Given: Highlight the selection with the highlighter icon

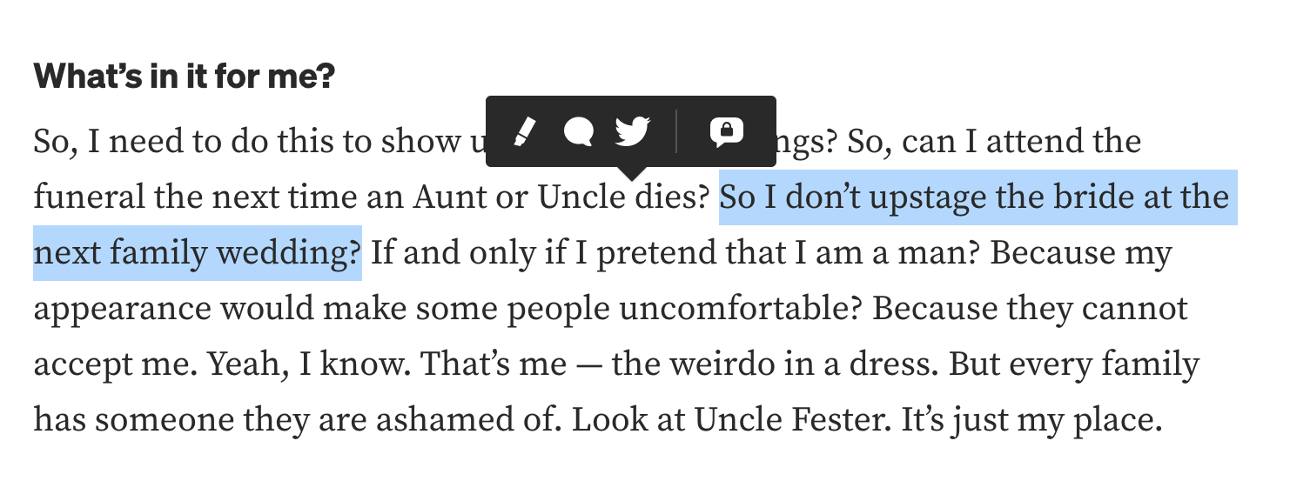Looking at the screenshot, I should click(523, 131).
